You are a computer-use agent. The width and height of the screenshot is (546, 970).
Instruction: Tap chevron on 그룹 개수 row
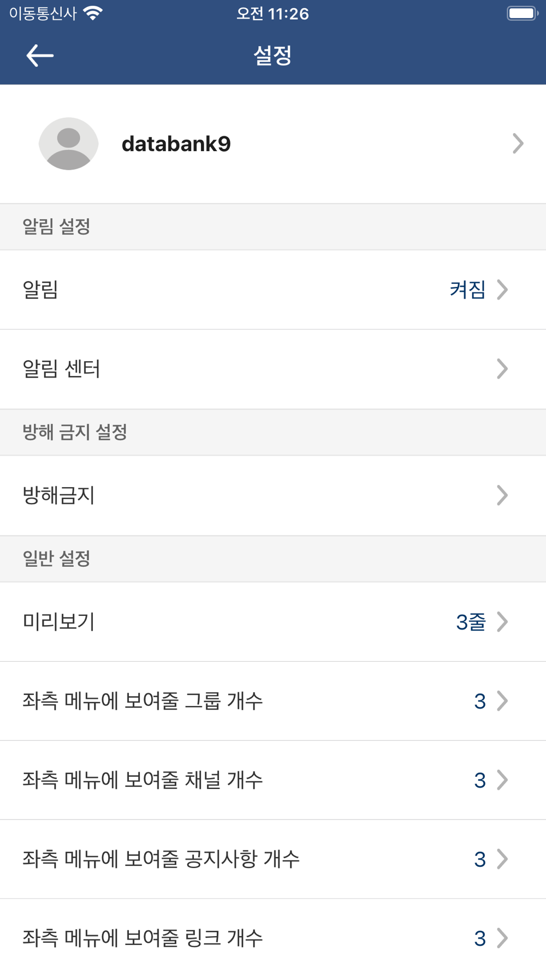coord(502,701)
